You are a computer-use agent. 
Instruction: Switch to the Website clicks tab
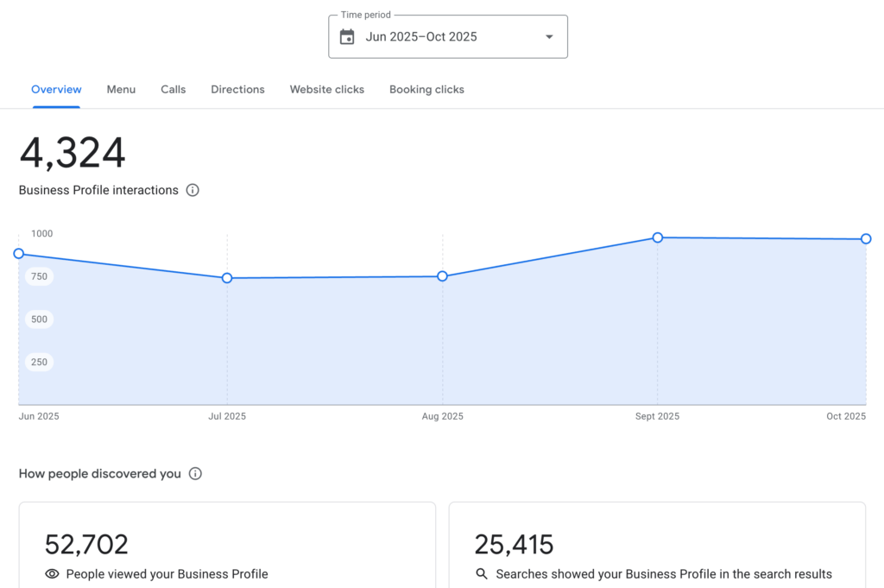(326, 89)
